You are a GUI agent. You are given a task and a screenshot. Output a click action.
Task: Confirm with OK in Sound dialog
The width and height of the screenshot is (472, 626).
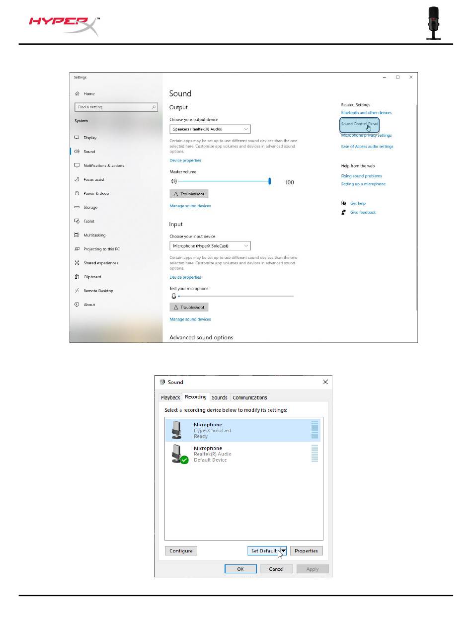point(240,569)
